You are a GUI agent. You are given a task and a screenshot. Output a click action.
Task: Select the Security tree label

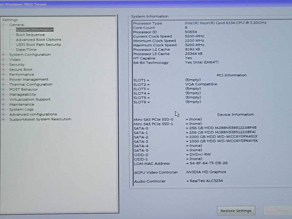coord(17,65)
